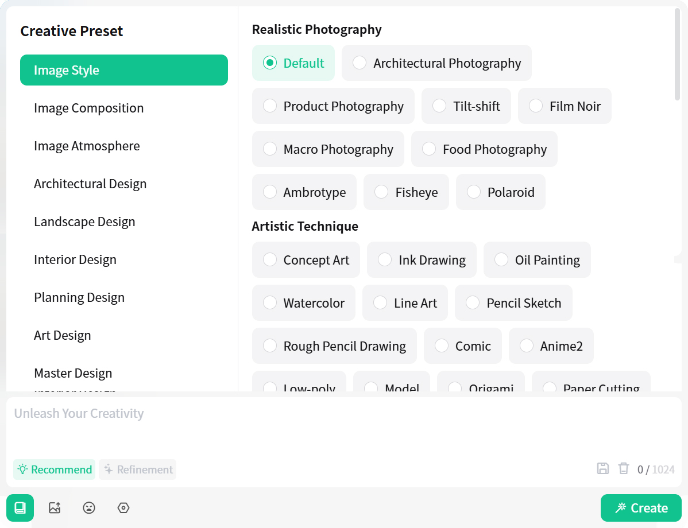688x528 pixels.
Task: Go to the Image Atmosphere category
Action: (x=87, y=146)
